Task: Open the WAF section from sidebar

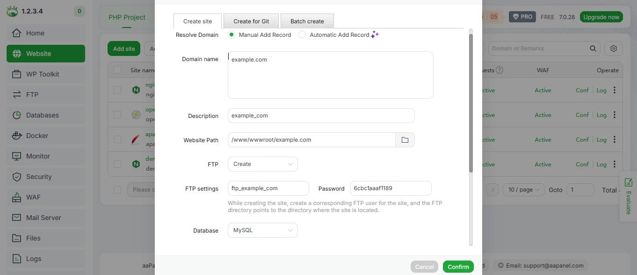Action: tap(33, 197)
